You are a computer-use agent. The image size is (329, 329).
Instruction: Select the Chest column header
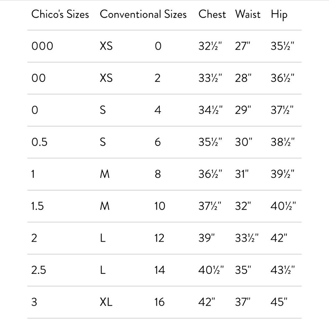point(212,14)
